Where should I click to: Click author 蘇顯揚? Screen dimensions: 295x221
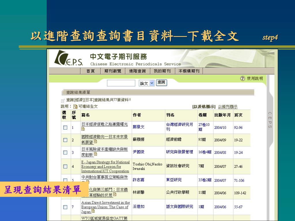pos(139,140)
